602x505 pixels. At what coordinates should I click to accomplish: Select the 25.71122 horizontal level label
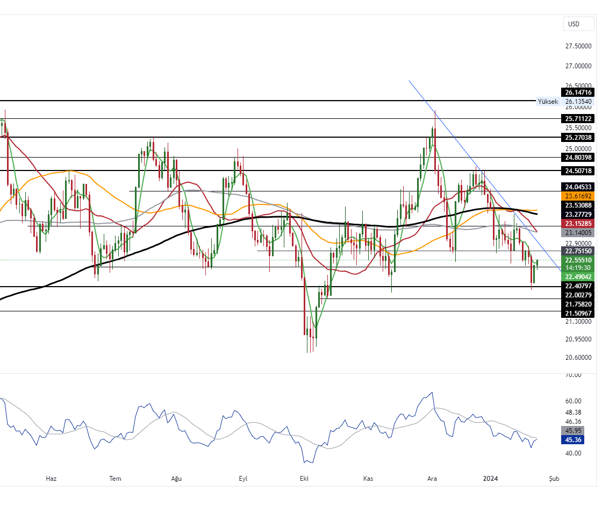(x=578, y=118)
